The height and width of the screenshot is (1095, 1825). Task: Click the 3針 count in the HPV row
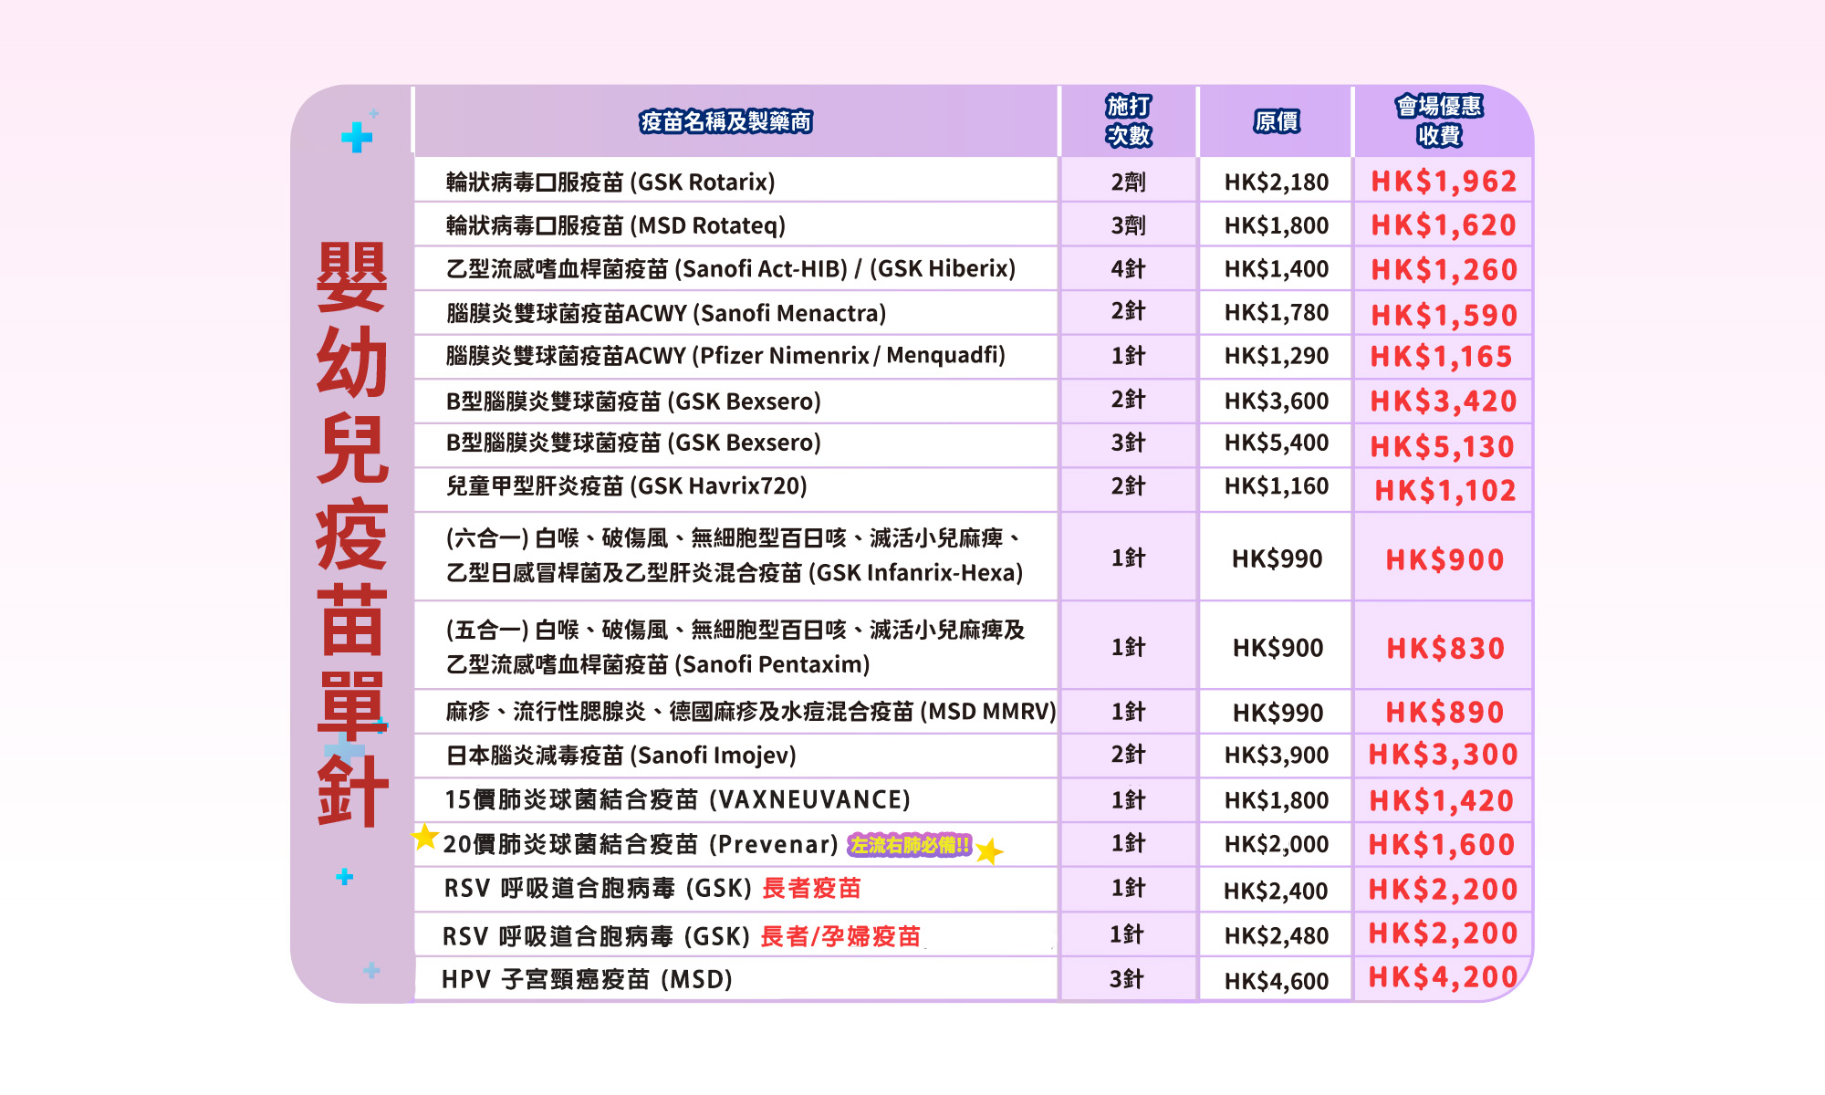[x=1127, y=979]
